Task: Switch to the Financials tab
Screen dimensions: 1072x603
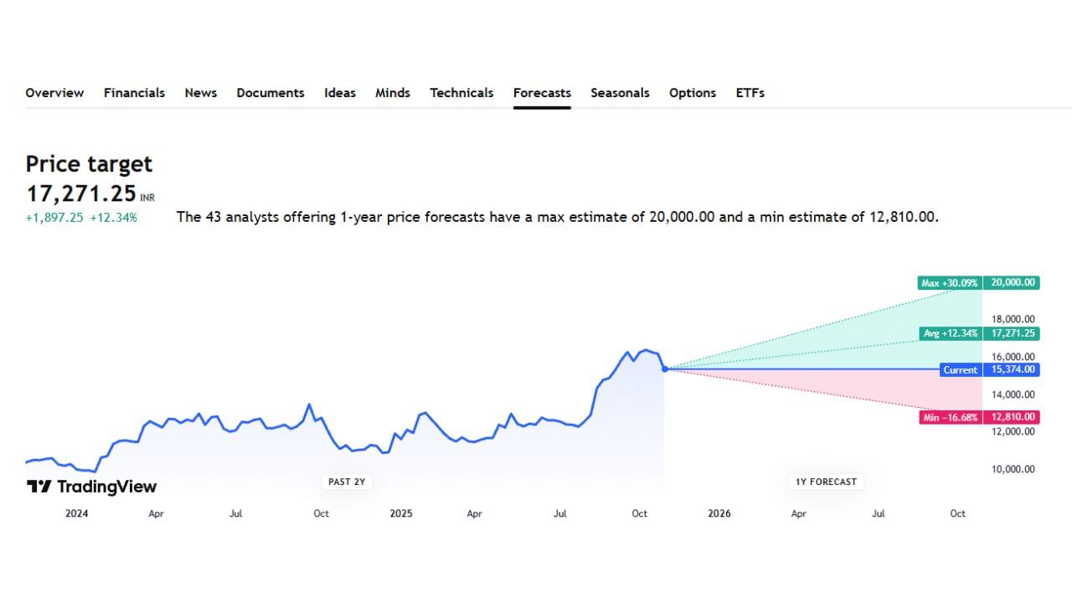Action: (x=134, y=93)
